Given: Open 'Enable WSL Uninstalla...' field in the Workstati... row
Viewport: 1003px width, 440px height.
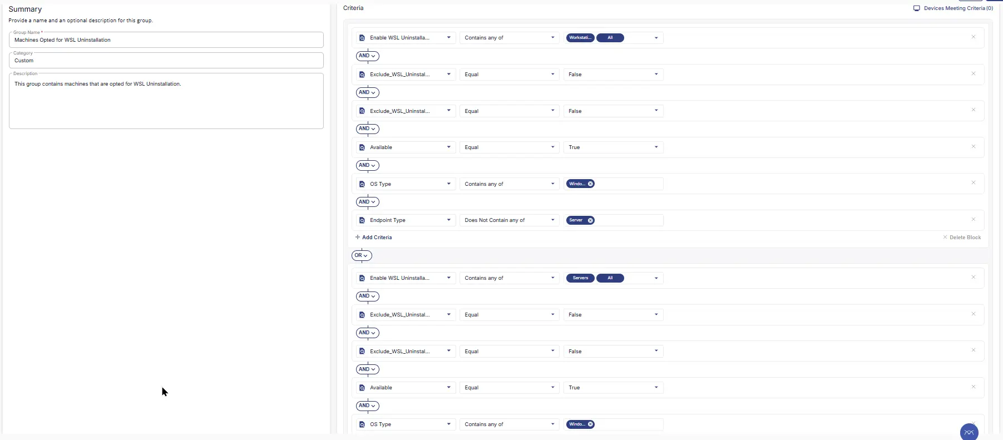Looking at the screenshot, I should pos(406,38).
